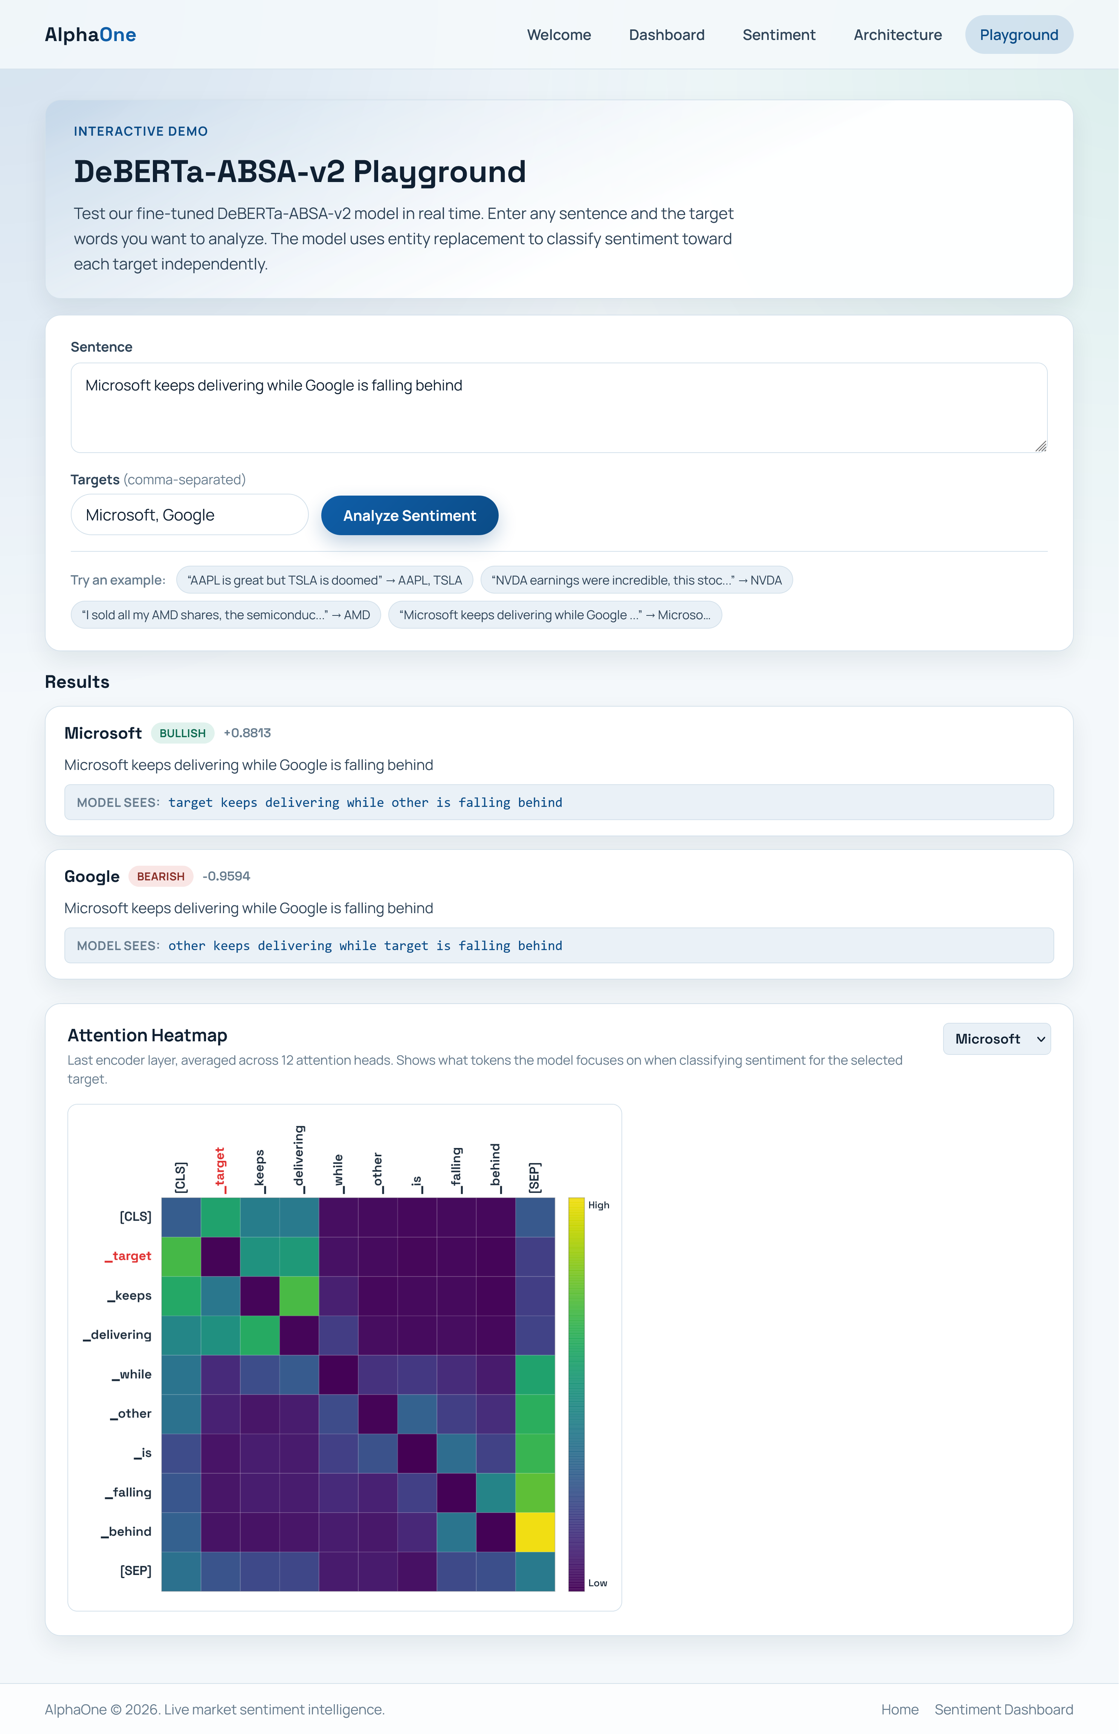Select the Playground navigation tab
Image resolution: width=1119 pixels, height=1734 pixels.
click(x=1019, y=34)
